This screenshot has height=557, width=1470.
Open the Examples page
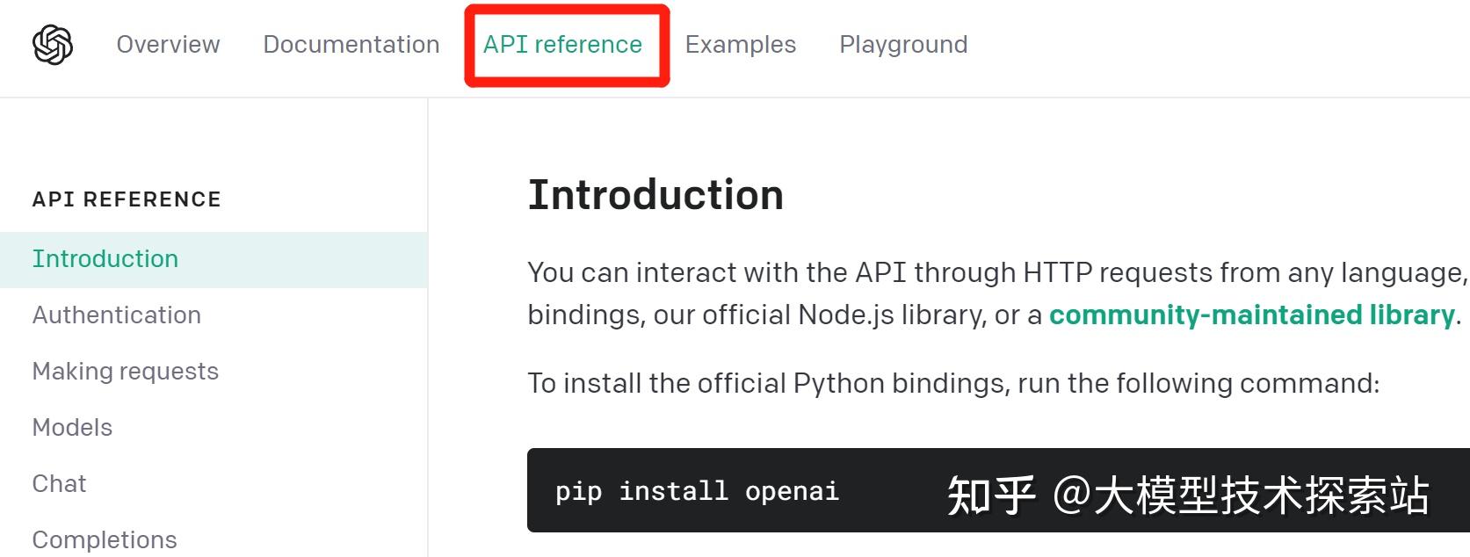click(739, 44)
